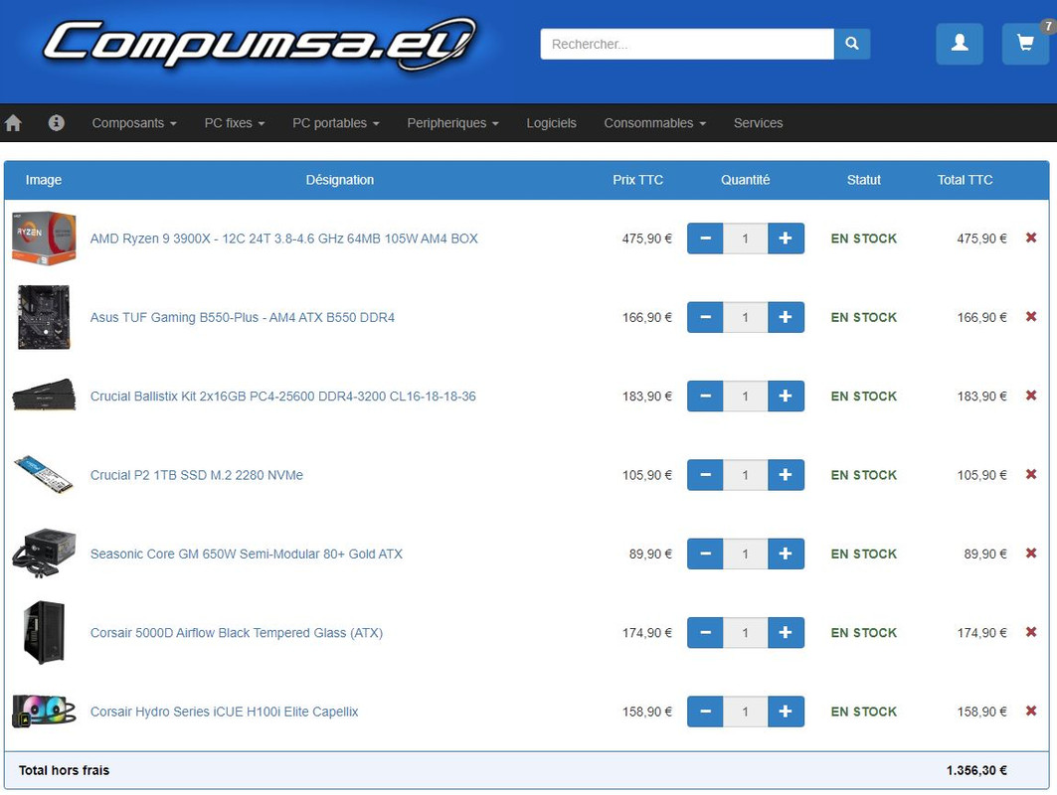The width and height of the screenshot is (1057, 795).
Task: Expand the PC portables dropdown menu
Action: tap(336, 123)
